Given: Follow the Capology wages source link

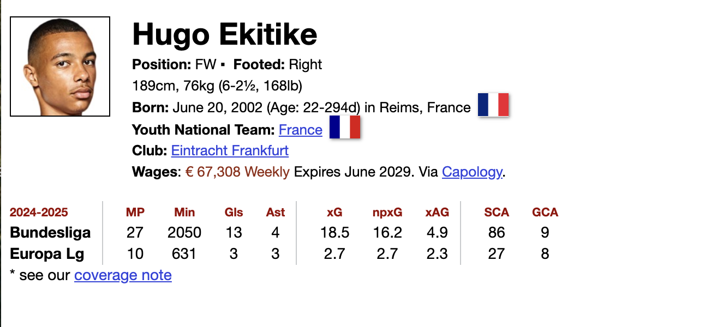Looking at the screenshot, I should click(x=472, y=172).
